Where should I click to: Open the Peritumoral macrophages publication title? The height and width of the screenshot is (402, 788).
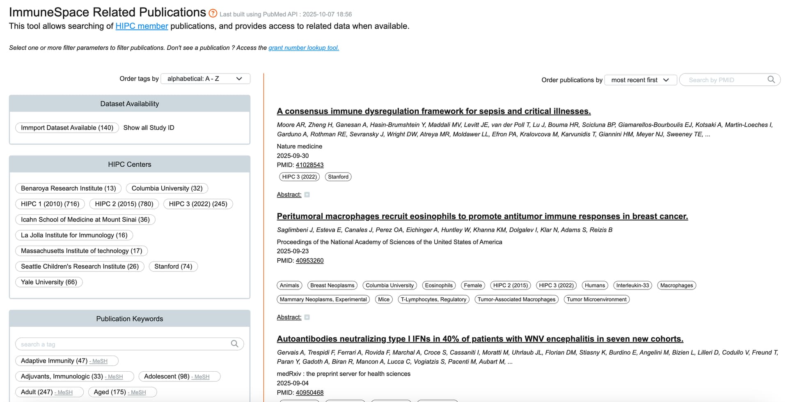click(x=482, y=216)
